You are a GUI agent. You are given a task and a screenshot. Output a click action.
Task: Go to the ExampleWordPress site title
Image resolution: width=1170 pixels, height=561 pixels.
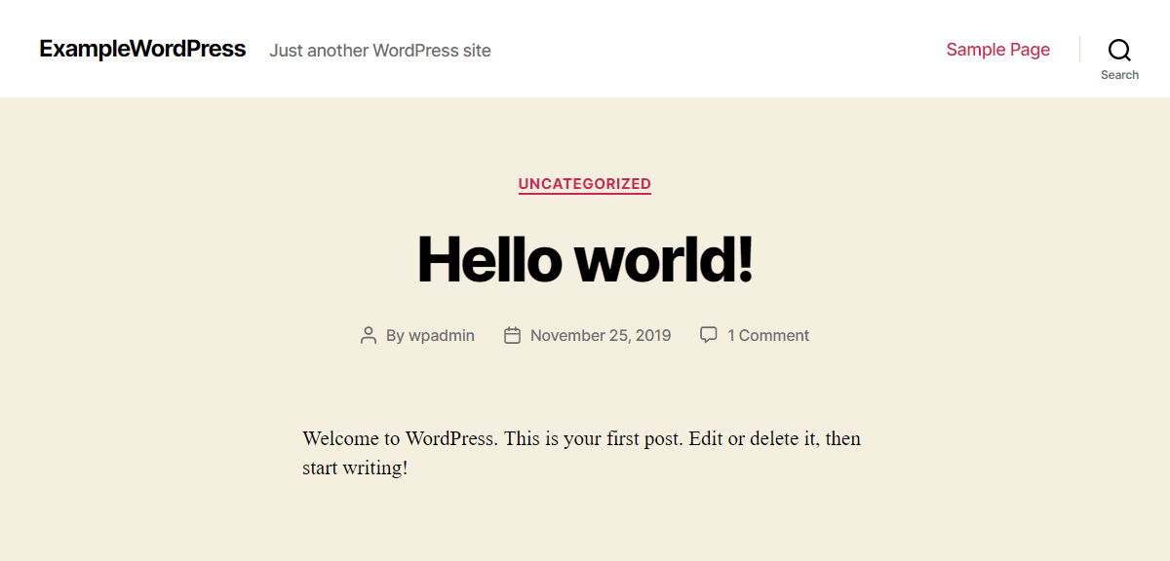point(142,49)
